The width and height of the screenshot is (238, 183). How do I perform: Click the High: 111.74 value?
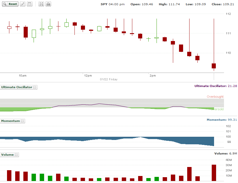click(x=169, y=4)
